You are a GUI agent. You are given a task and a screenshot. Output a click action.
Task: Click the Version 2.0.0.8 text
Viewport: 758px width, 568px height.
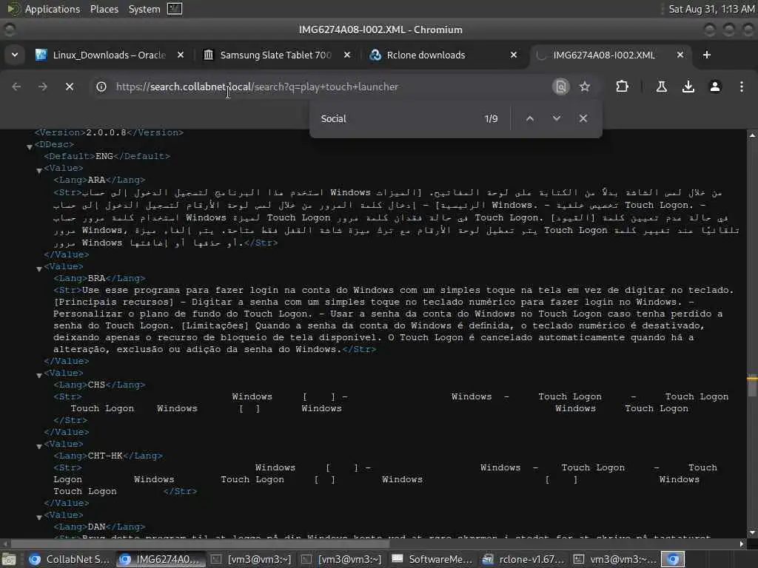(x=109, y=132)
